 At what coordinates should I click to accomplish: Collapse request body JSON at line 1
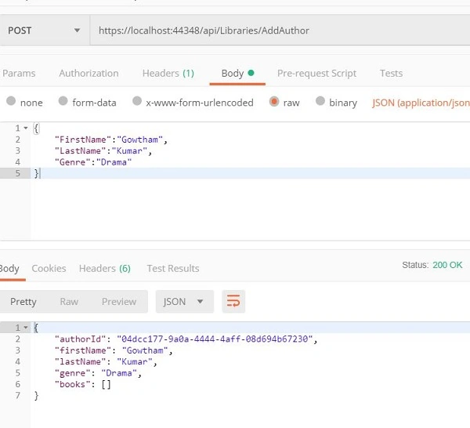26,128
